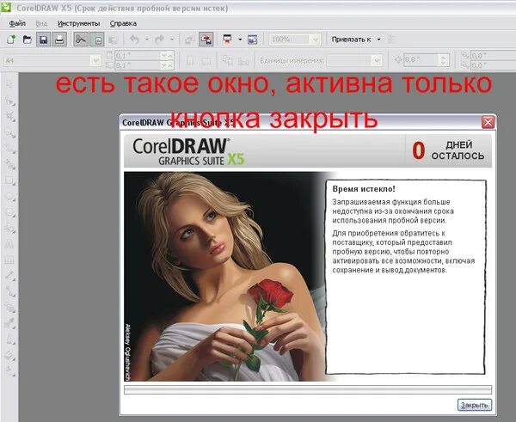Screen dimensions: 516x422
Task: Click the grayed Paste icon
Action: [114, 40]
